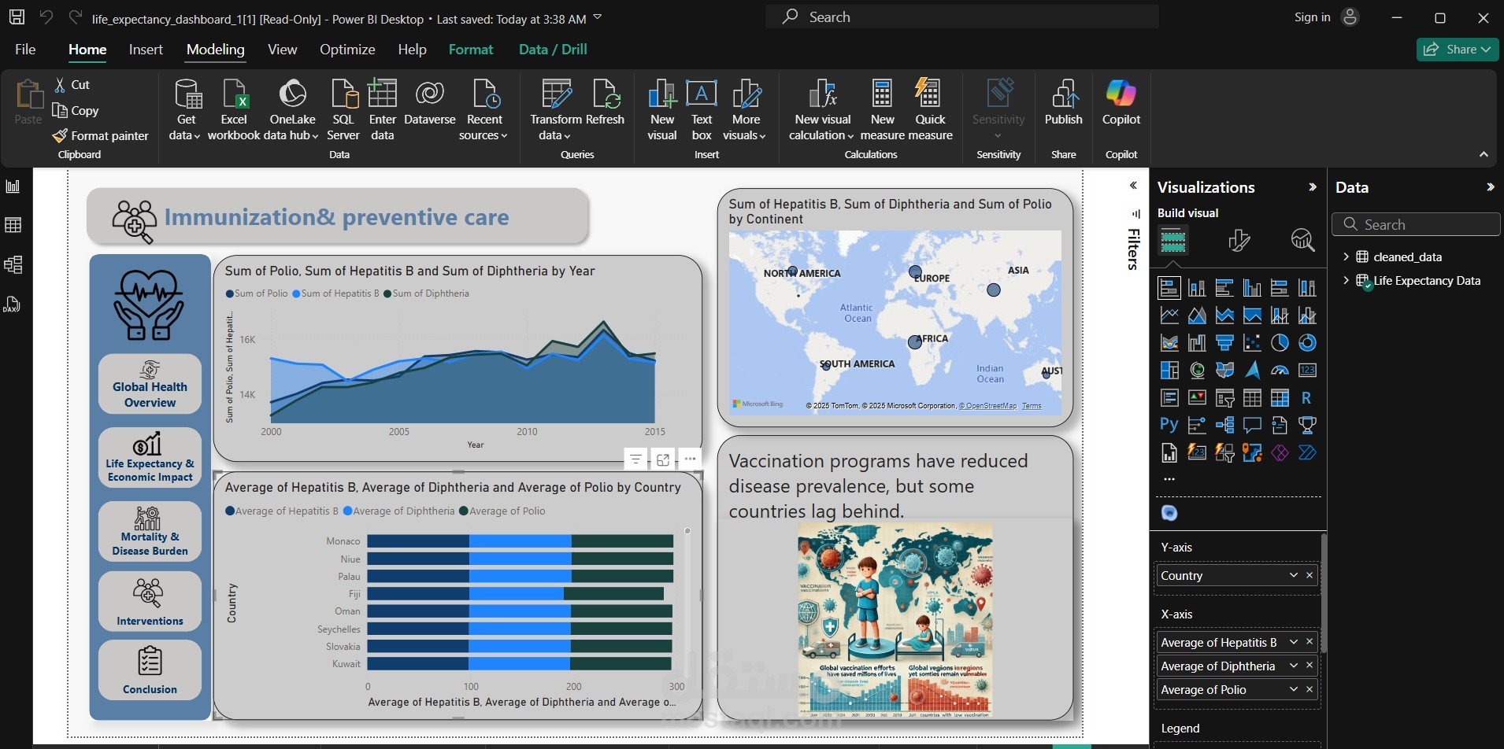Open the Format visual brush pane
Viewport: 1504px width, 749px height.
[1239, 241]
